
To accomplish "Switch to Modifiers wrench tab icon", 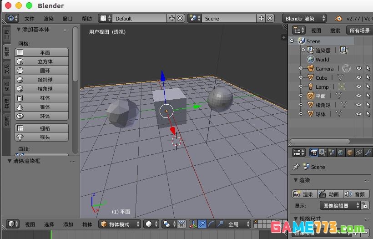I will 368,153.
